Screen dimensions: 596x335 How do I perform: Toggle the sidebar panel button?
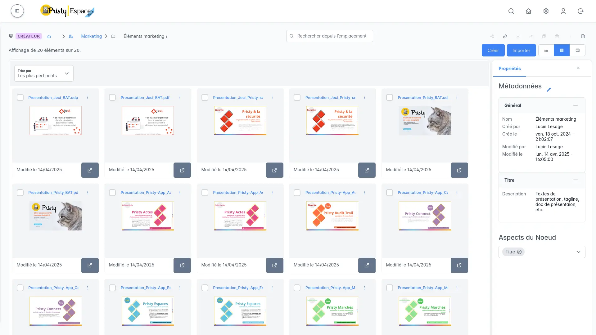click(17, 11)
